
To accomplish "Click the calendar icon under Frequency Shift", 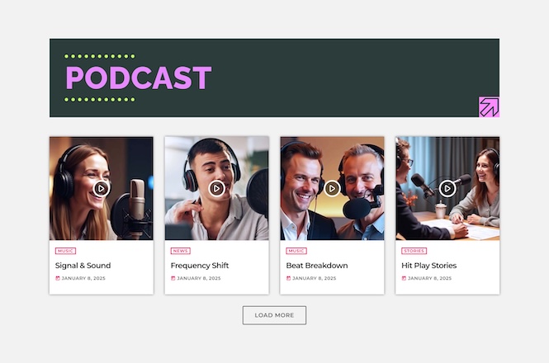I will click(x=173, y=279).
